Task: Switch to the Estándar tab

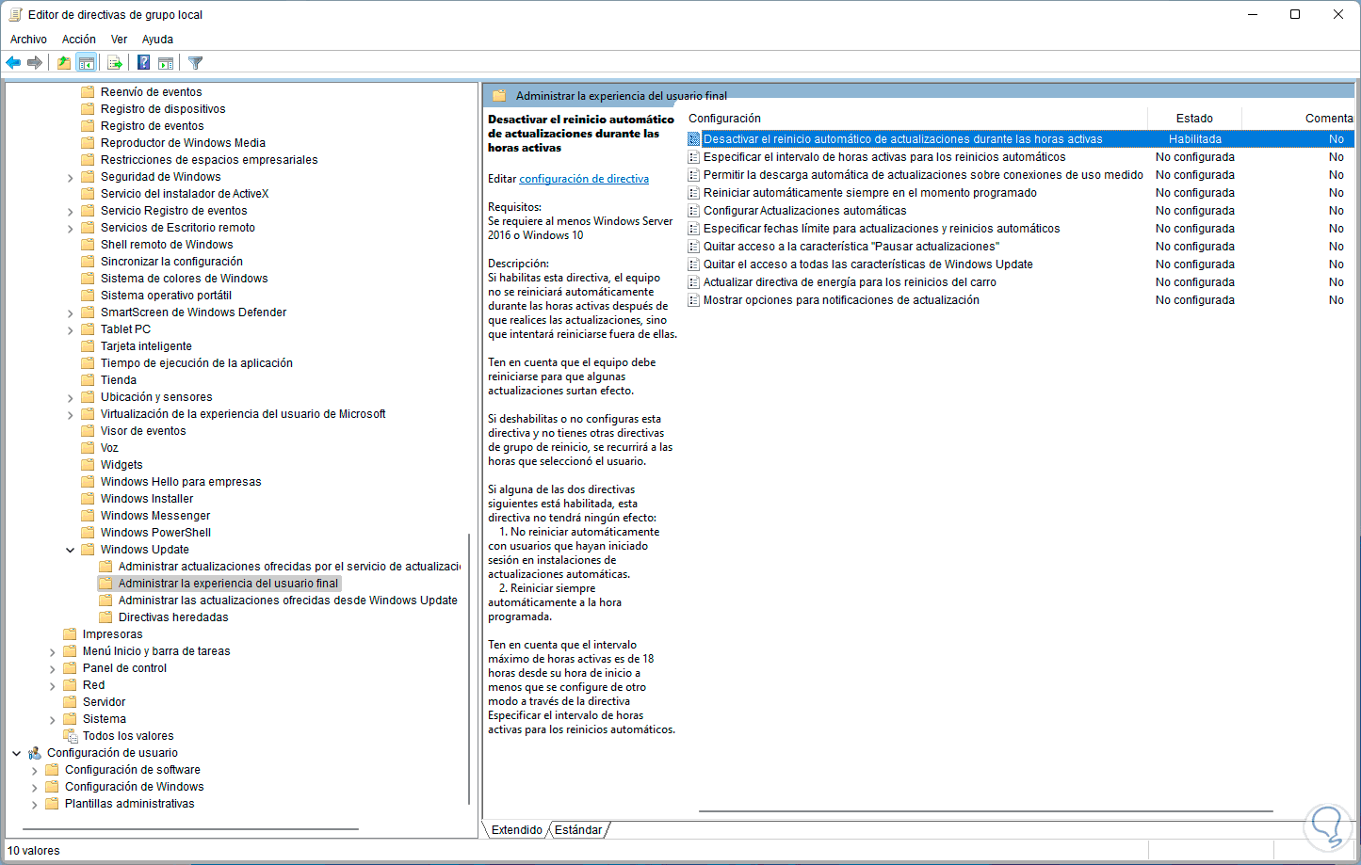Action: (578, 830)
